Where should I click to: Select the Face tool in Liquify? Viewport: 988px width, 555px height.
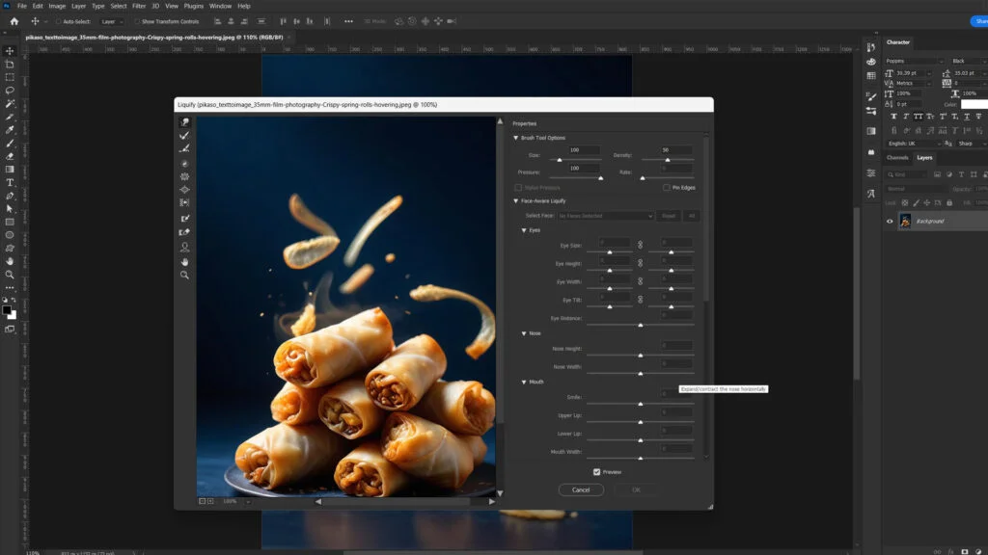[x=184, y=248]
